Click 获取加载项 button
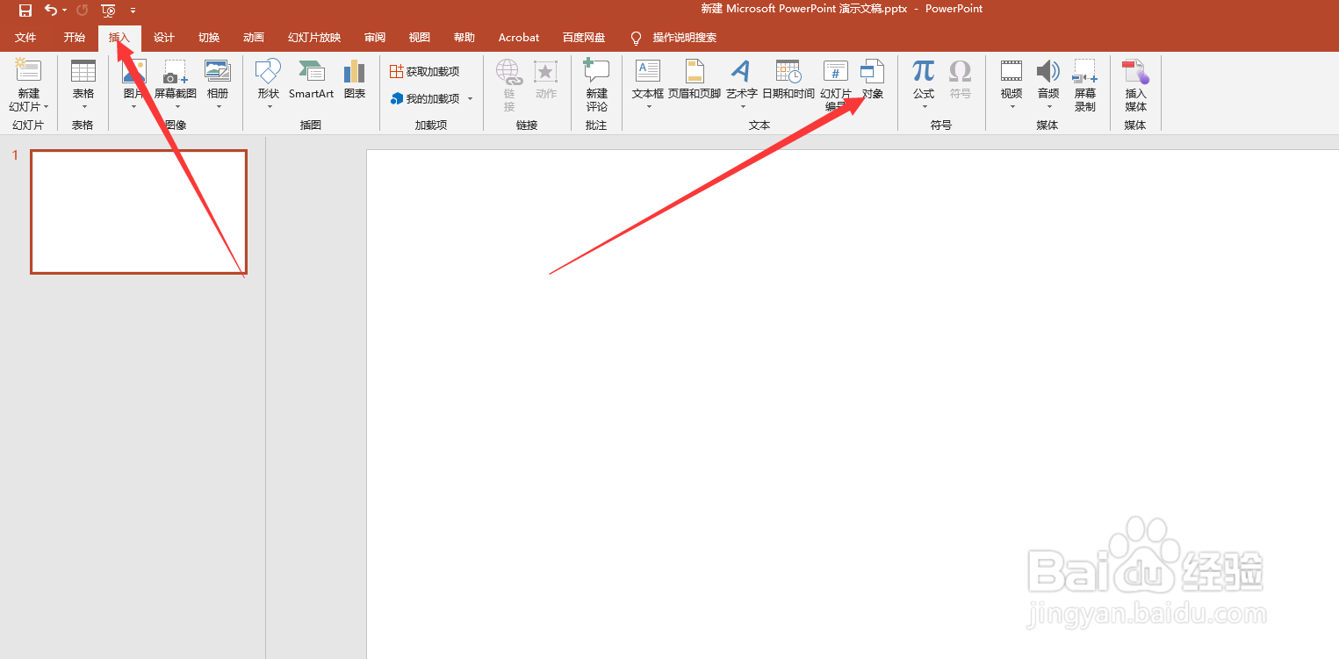Image resolution: width=1339 pixels, height=659 pixels. [x=425, y=71]
